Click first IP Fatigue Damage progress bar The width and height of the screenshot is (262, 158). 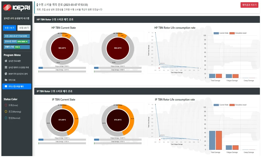(x=62, y=140)
